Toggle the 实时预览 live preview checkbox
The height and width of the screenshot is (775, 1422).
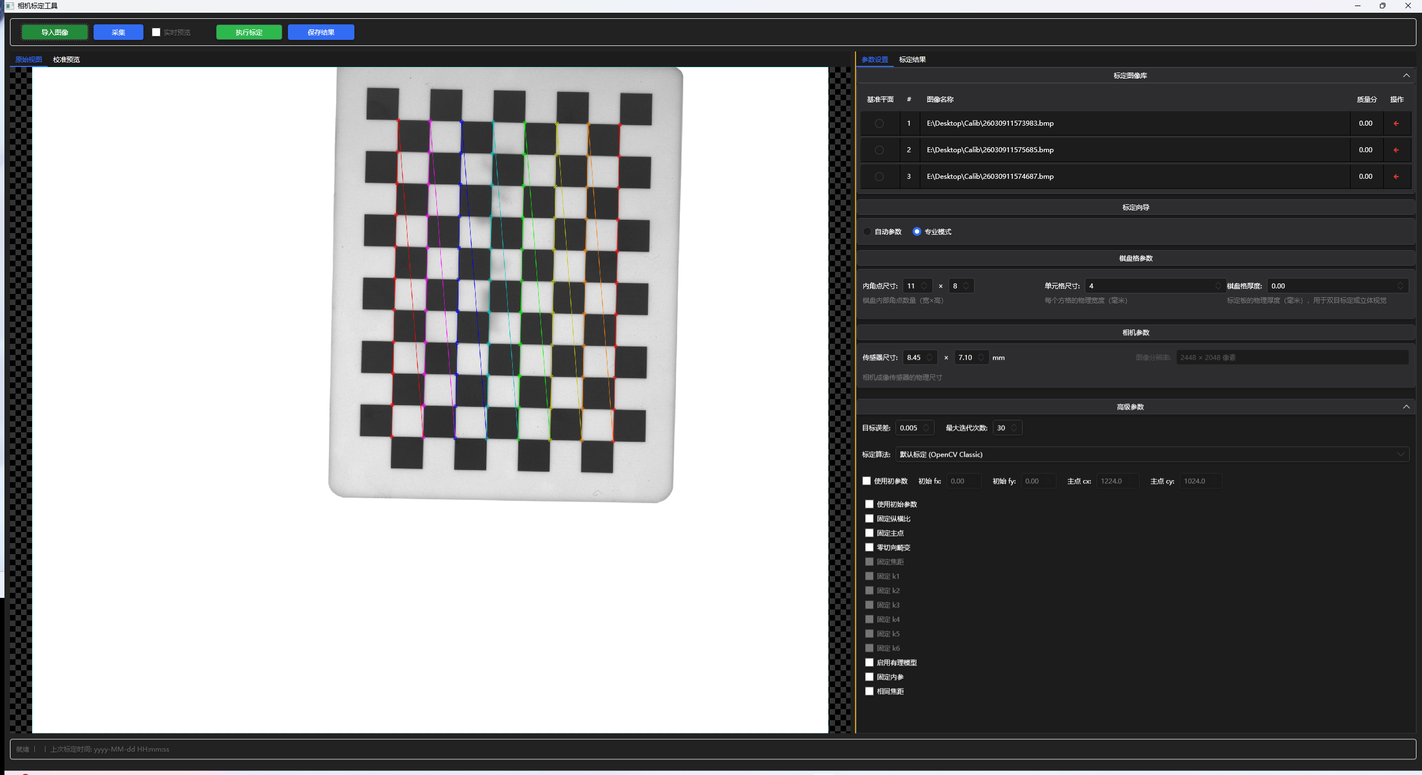(156, 32)
